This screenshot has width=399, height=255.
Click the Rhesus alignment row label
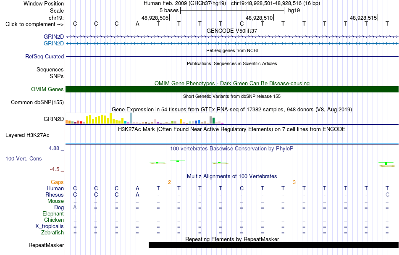click(55, 195)
